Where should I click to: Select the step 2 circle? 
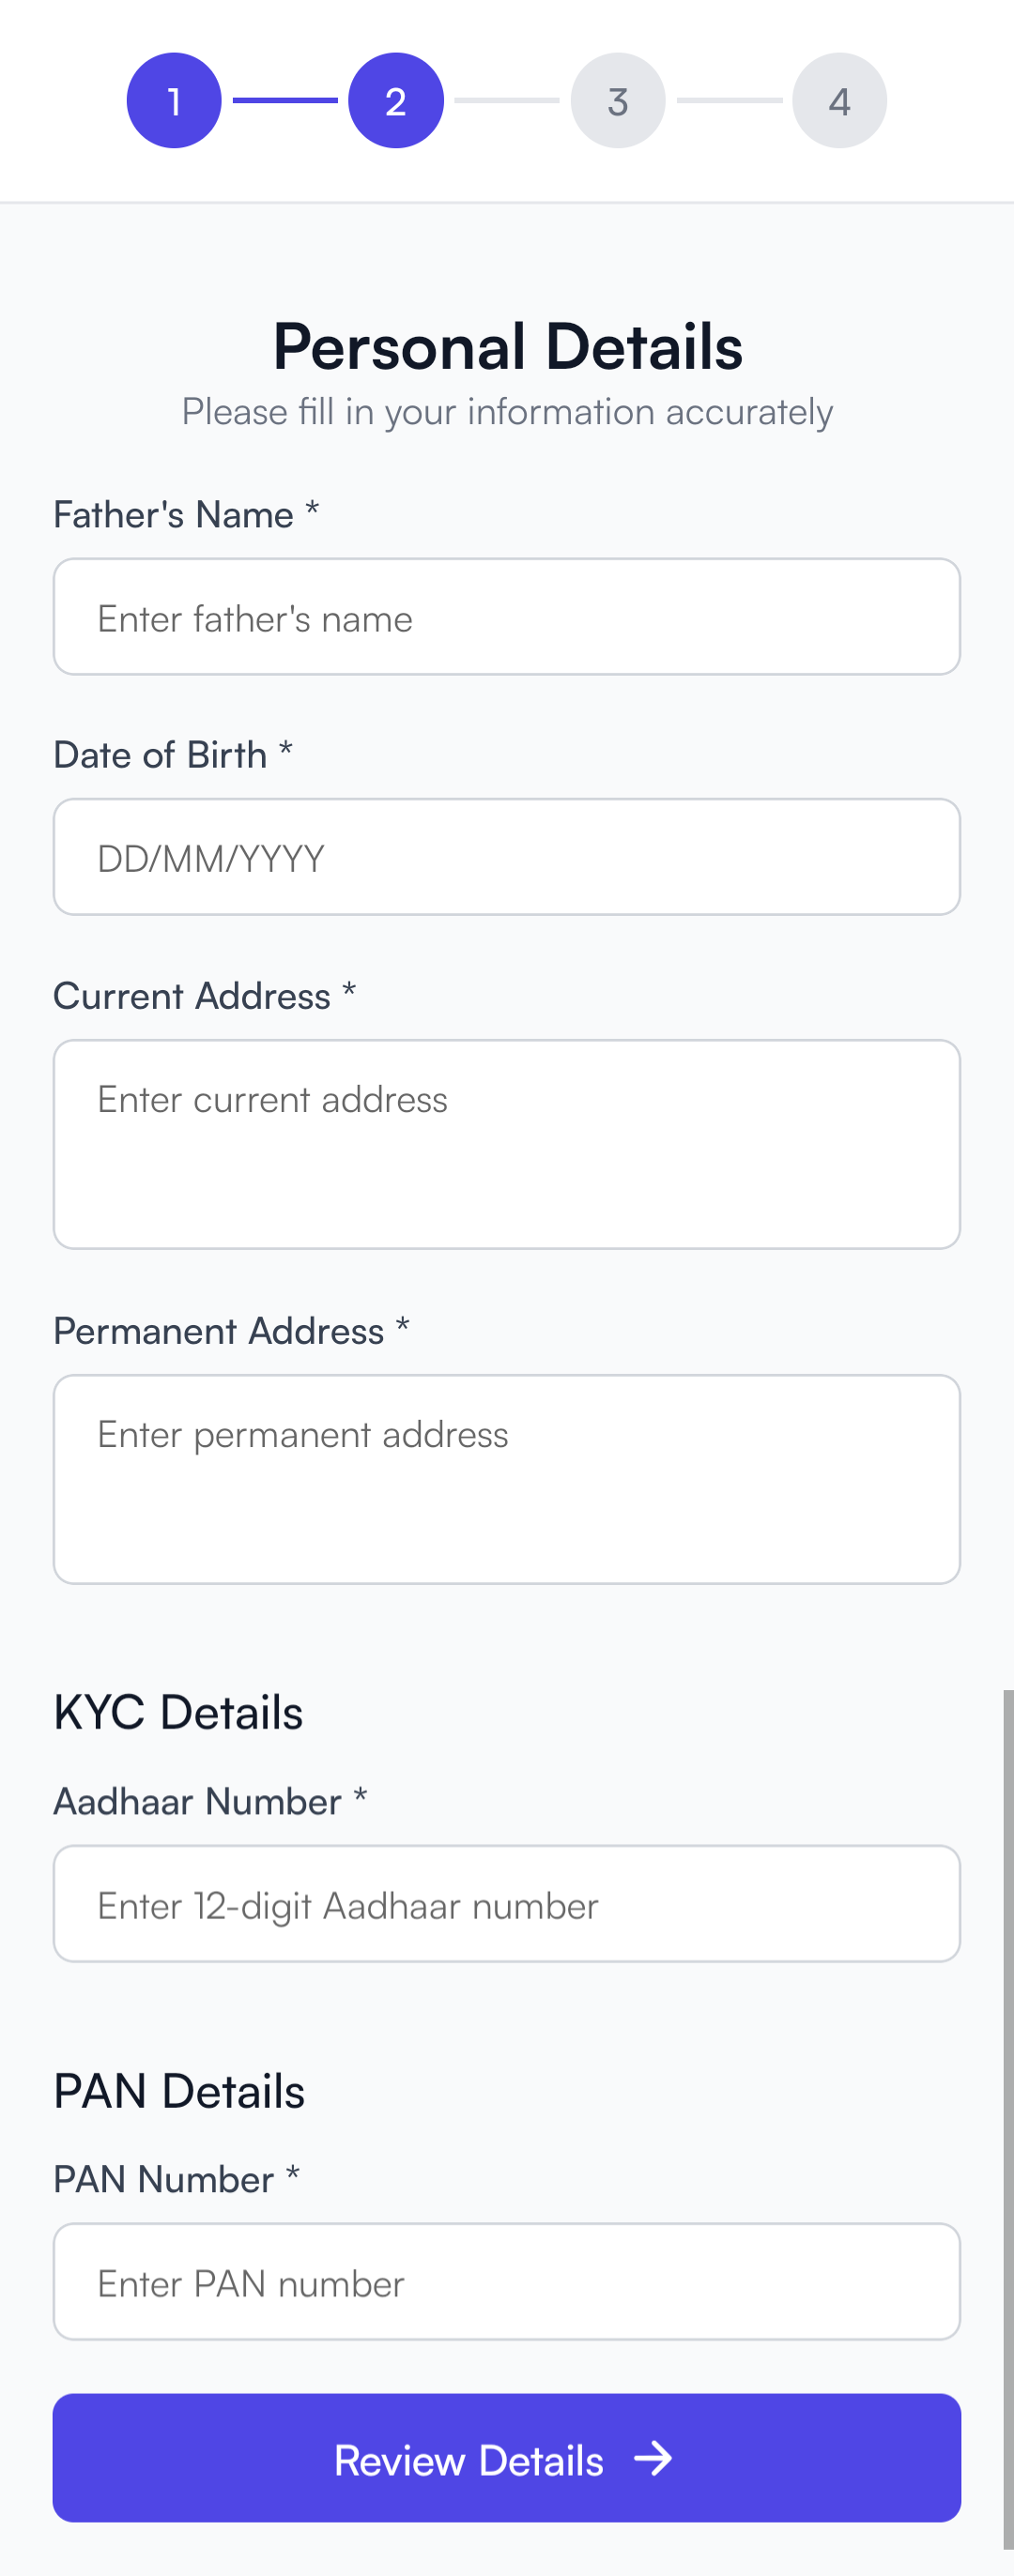click(x=396, y=101)
